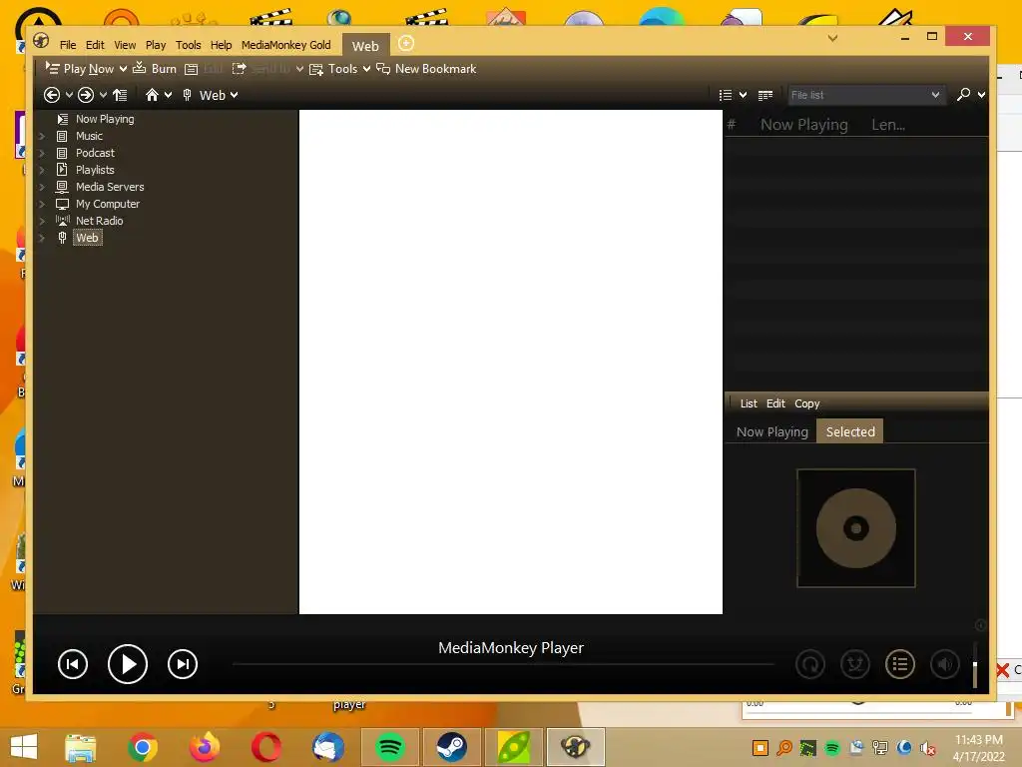Screen dimensions: 1022x767
Task: Open the Web breadcrumb dropdown arrow
Action: [x=234, y=95]
